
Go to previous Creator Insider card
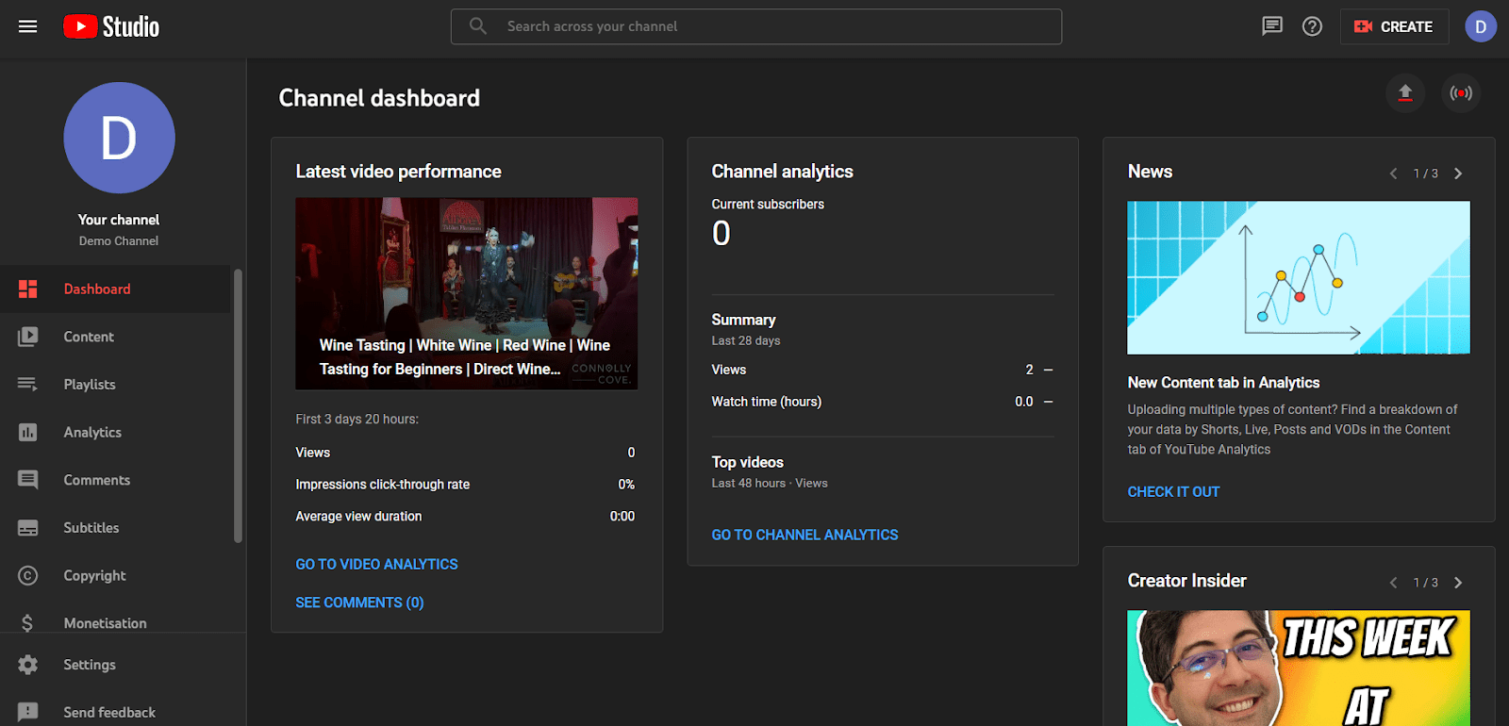point(1393,583)
